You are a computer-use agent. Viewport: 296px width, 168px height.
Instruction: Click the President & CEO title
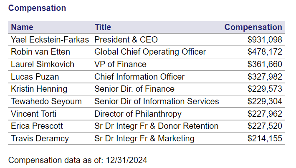coord(126,40)
